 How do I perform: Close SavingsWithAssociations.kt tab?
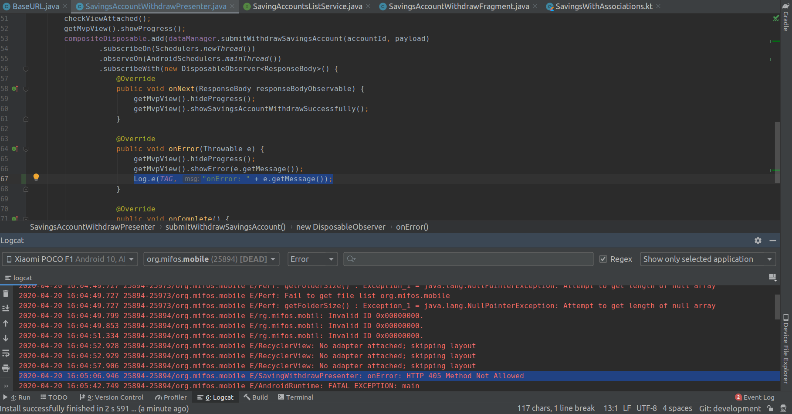pyautogui.click(x=658, y=7)
